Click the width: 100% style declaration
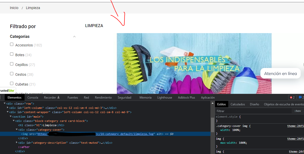The image size is (304, 154). coord(231,130)
